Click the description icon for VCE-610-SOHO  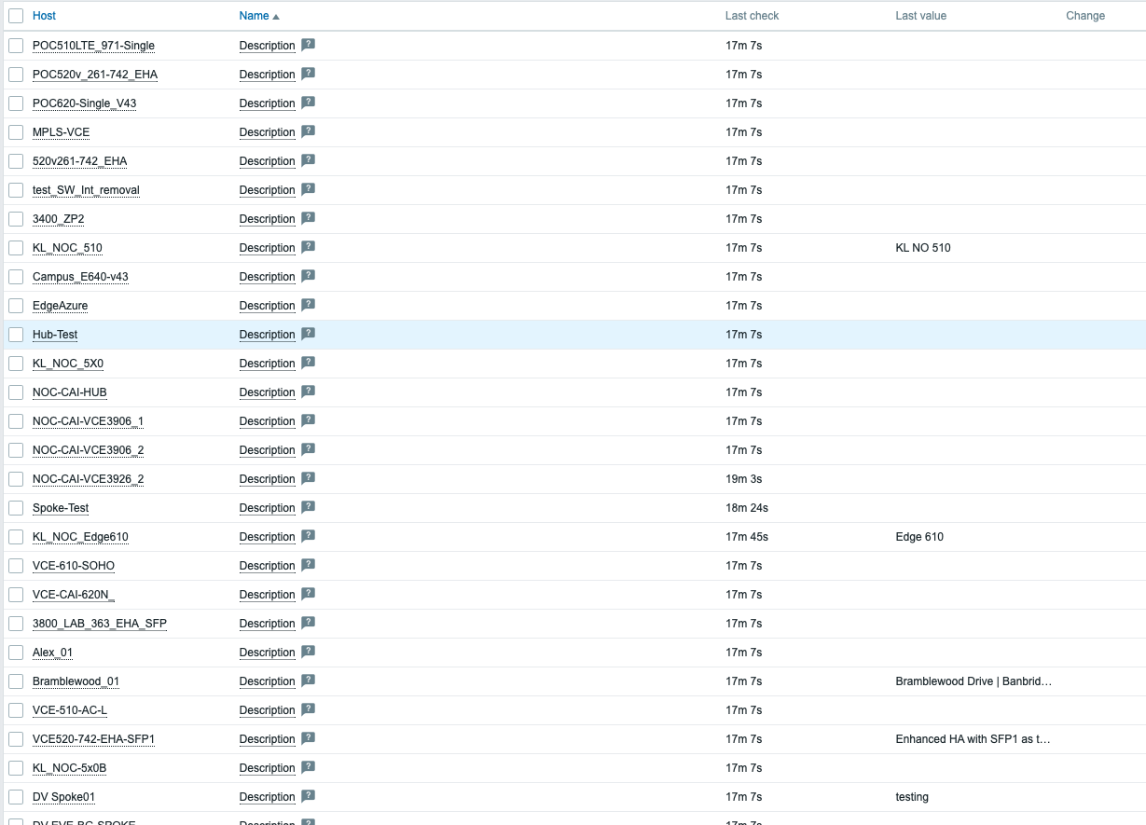point(308,565)
